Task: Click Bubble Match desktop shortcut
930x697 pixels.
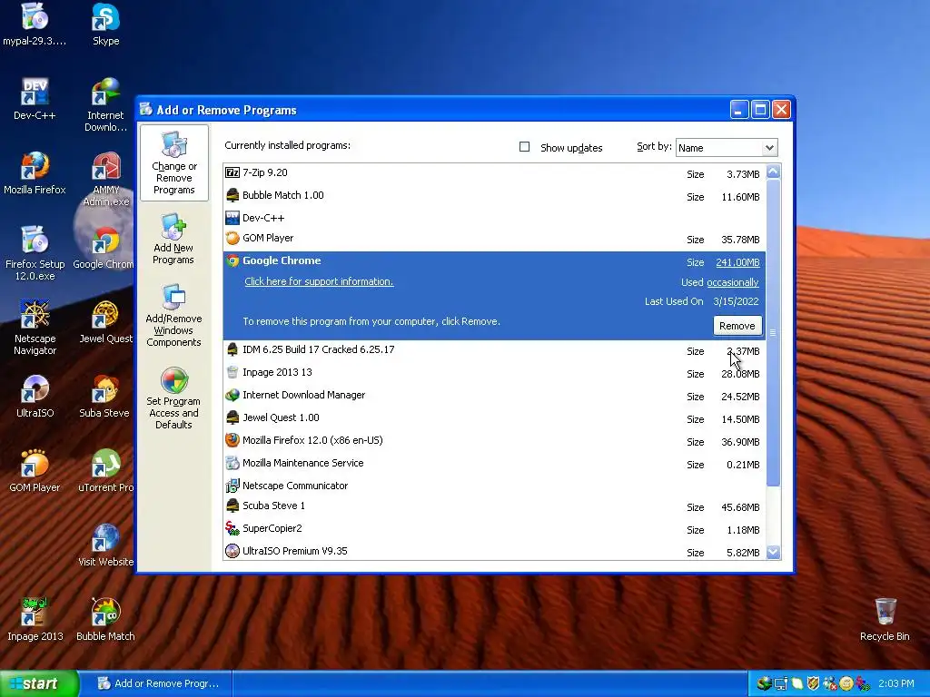Action: pos(105,619)
